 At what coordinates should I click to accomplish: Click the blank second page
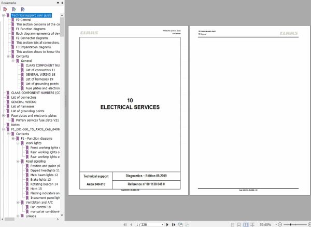click(250, 111)
